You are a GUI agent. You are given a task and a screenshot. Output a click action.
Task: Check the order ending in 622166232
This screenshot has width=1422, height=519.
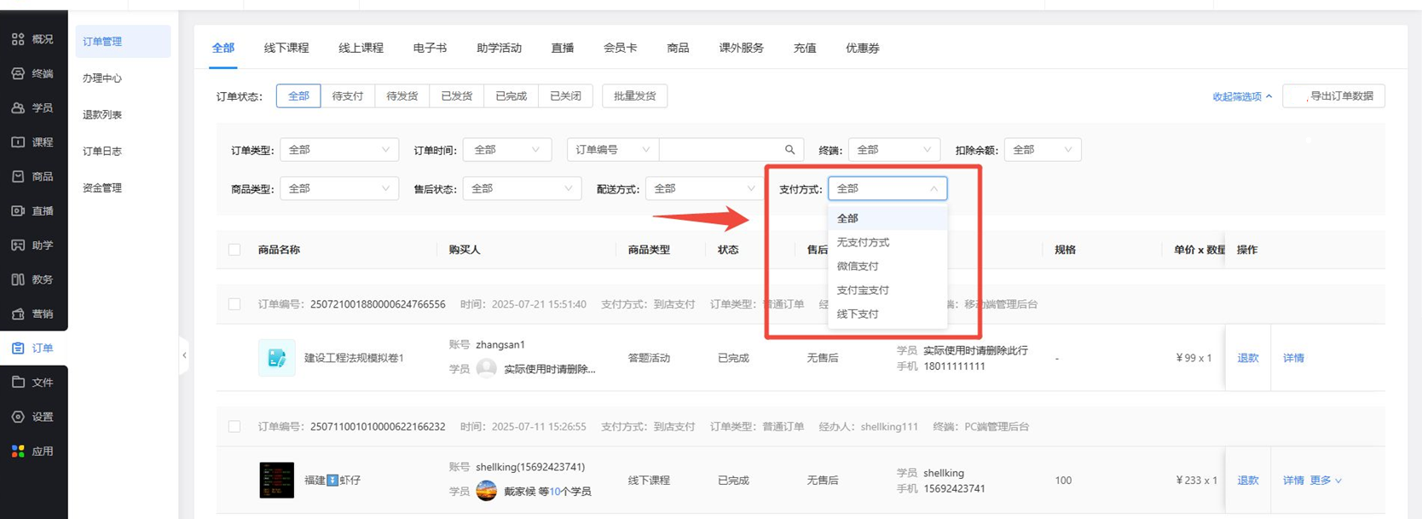click(234, 427)
